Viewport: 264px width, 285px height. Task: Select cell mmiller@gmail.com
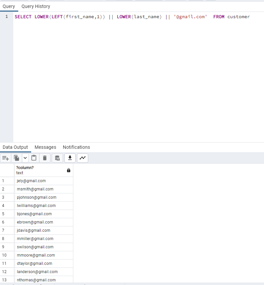pos(43,239)
